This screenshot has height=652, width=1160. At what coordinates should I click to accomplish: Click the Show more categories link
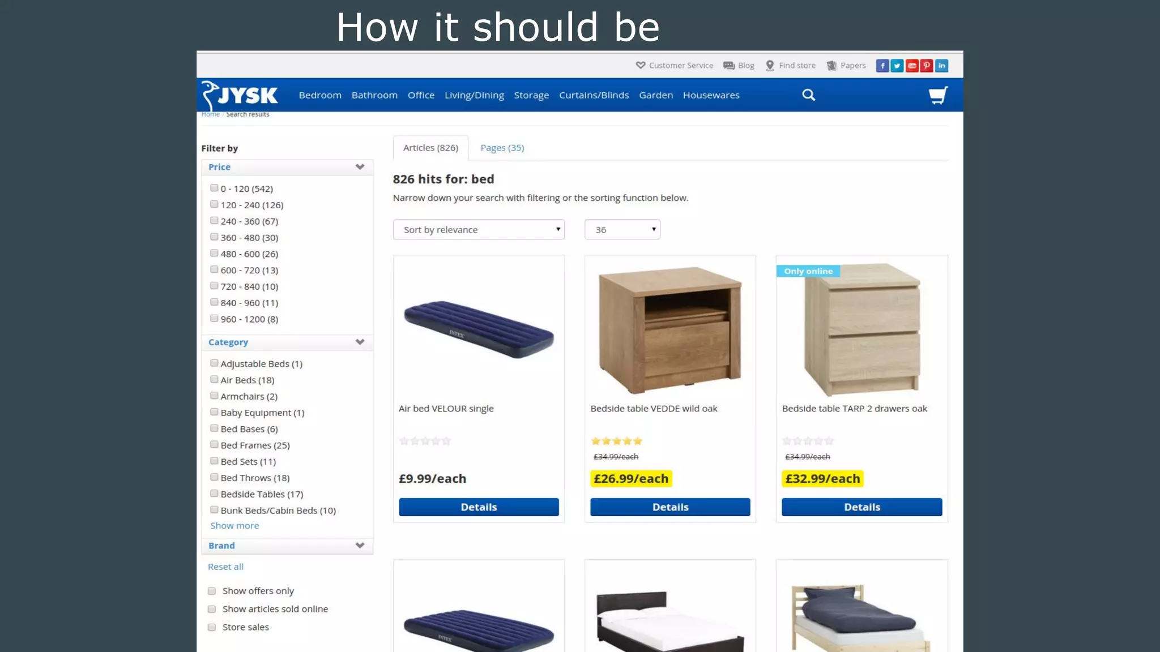coord(234,526)
